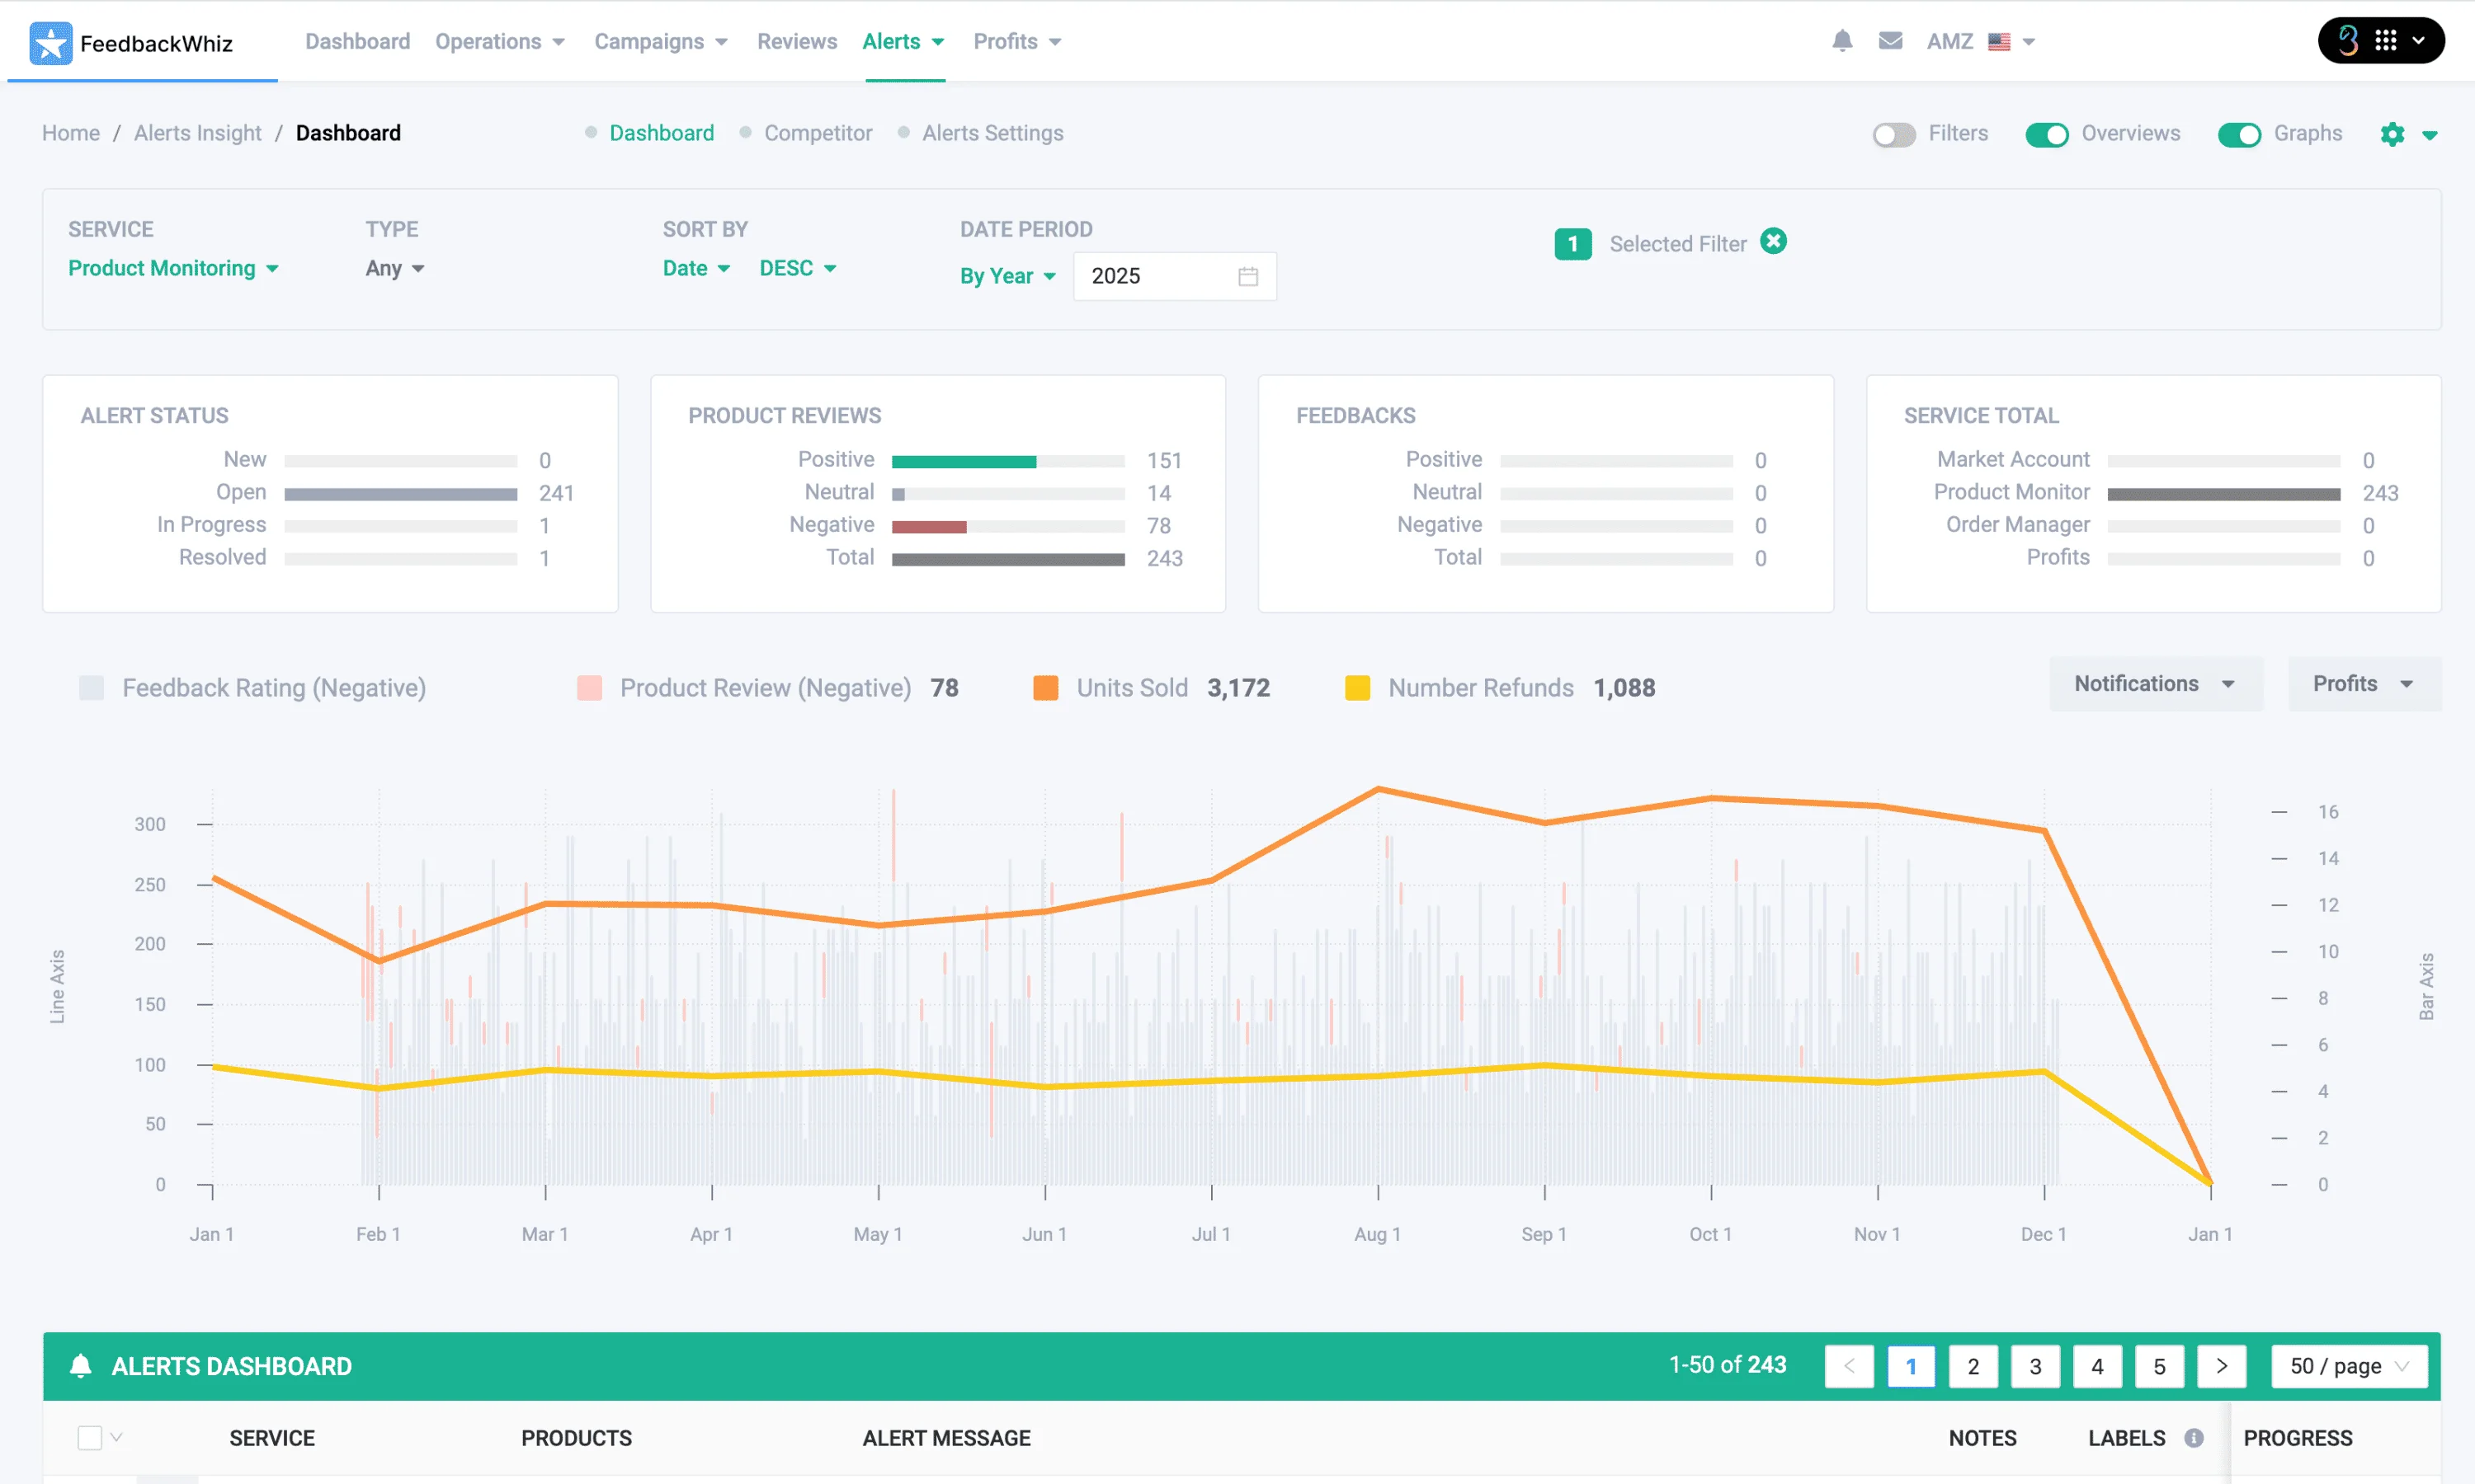Open the 50 / page selector
Viewport: 2475px width, 1484px height.
coord(2348,1366)
